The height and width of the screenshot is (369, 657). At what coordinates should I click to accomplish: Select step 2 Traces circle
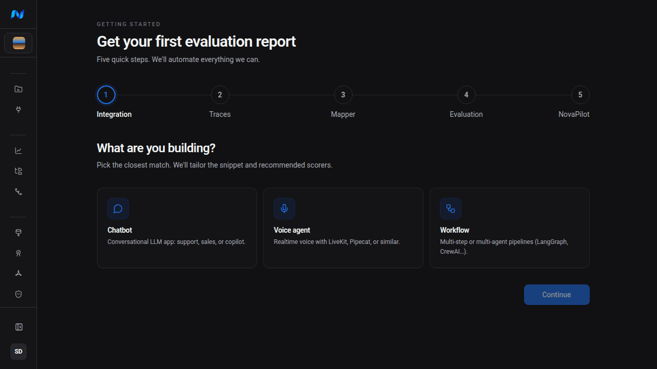point(220,95)
